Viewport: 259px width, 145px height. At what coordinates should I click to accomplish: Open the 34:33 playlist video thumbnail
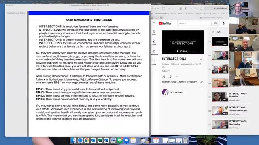220,55
